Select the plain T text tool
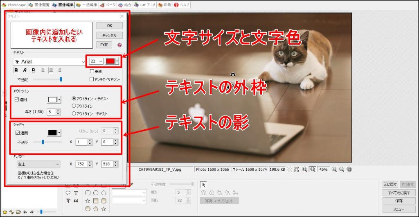The height and width of the screenshot is (217, 419). tap(76, 193)
